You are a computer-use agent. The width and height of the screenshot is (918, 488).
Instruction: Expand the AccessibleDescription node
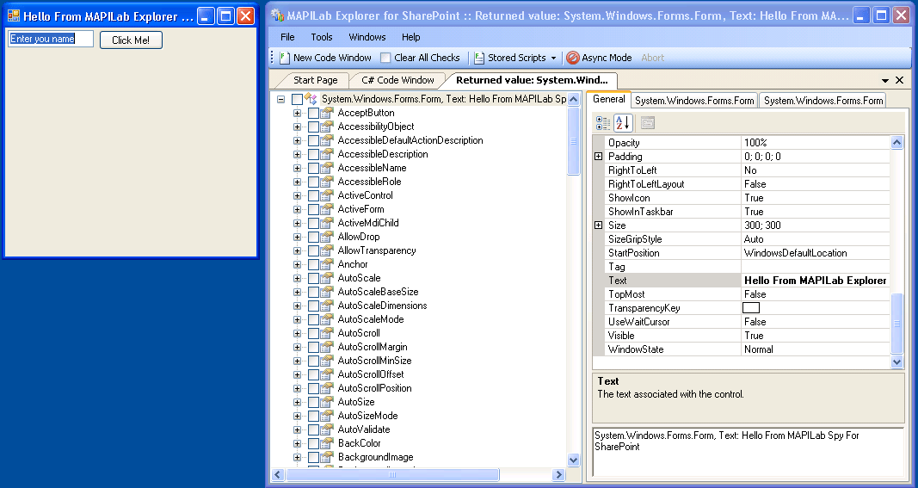click(x=298, y=155)
